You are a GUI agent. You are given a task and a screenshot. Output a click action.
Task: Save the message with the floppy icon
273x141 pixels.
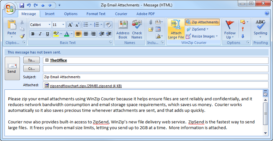22,5
